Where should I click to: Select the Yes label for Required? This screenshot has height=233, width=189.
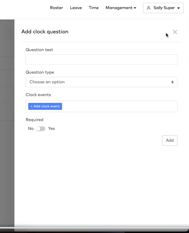pyautogui.click(x=51, y=129)
